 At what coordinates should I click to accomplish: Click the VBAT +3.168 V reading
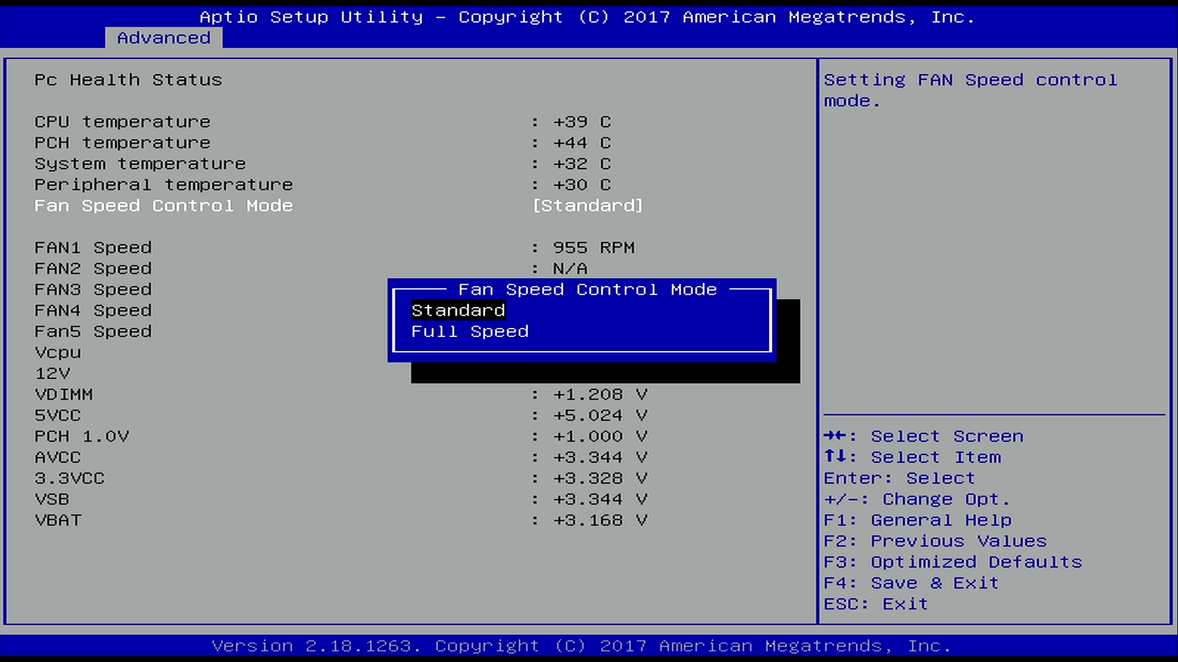(599, 520)
